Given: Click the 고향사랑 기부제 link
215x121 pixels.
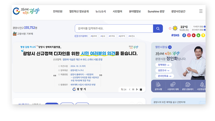Looking at the screenshot, I should pyautogui.click(x=25, y=34).
